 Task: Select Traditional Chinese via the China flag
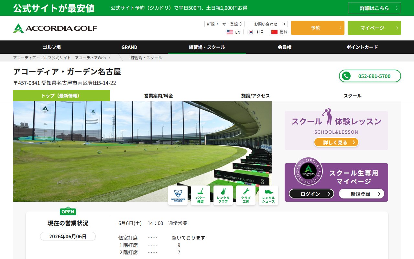(279, 32)
